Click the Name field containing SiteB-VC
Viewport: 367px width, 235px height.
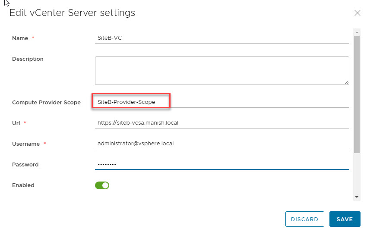(x=222, y=38)
